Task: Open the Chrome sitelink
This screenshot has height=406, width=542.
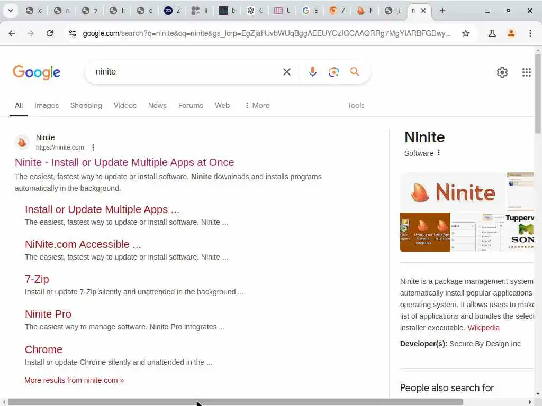Action: (43, 349)
